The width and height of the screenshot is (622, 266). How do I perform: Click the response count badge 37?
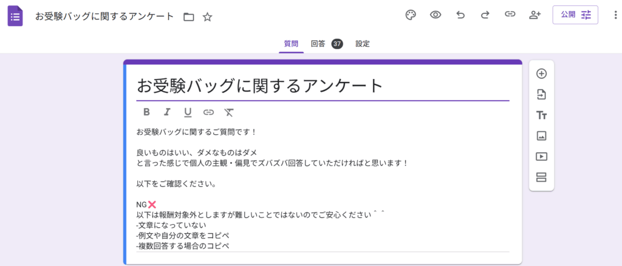point(337,44)
